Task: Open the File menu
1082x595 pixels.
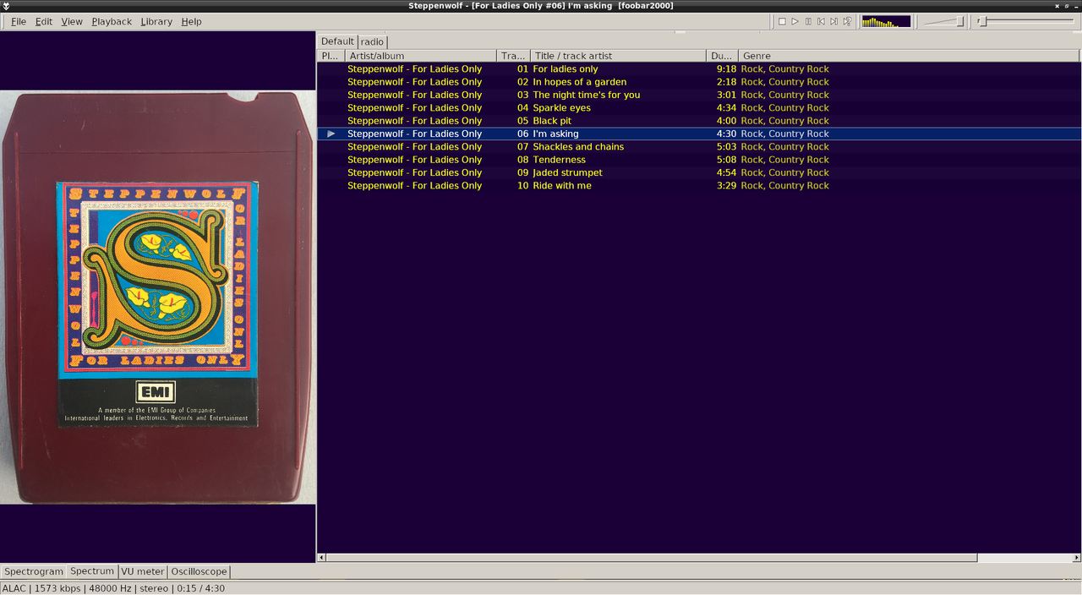Action: (19, 21)
